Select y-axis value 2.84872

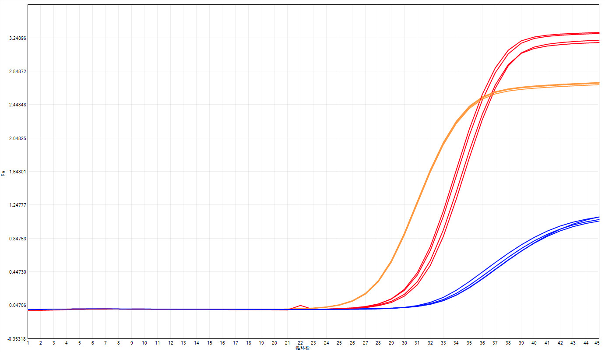pyautogui.click(x=18, y=71)
